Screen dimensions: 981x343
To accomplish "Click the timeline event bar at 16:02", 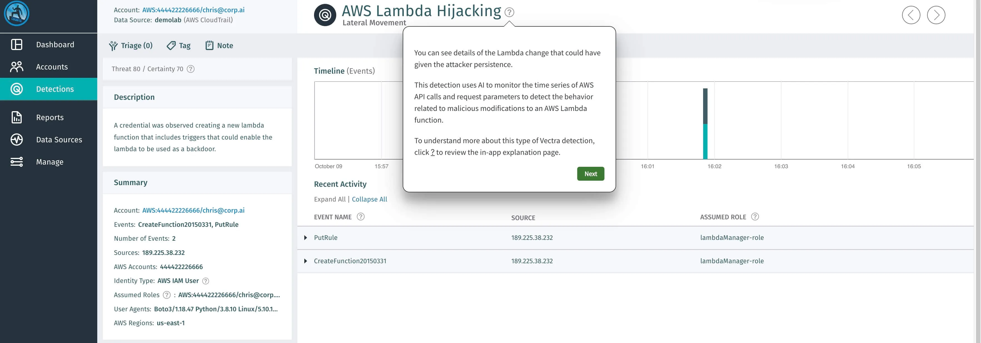I will coord(705,124).
